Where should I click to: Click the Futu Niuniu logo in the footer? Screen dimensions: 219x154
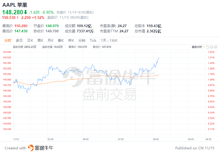pyautogui.click(x=41, y=148)
